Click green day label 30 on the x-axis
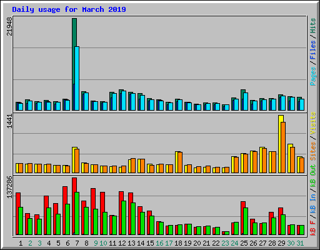 click(291, 243)
